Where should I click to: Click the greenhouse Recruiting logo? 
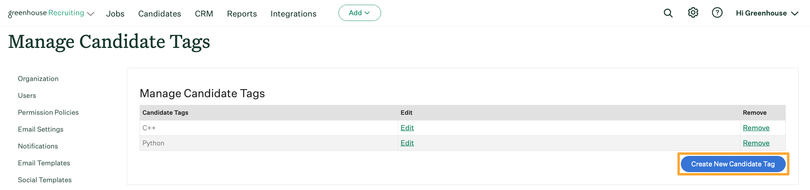tap(46, 13)
